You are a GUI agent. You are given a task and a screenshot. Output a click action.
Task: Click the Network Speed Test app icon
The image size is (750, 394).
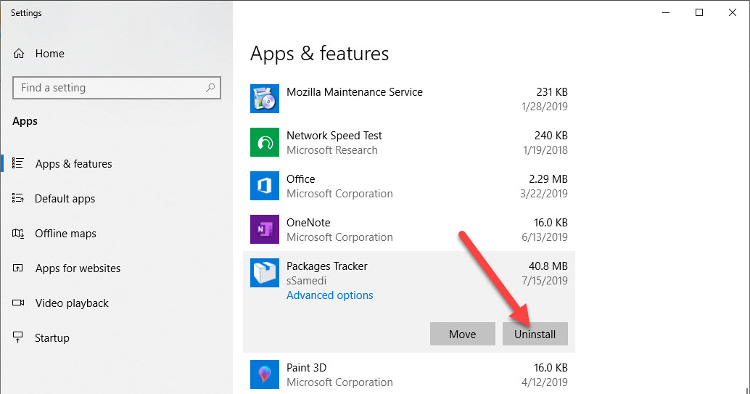(x=265, y=142)
